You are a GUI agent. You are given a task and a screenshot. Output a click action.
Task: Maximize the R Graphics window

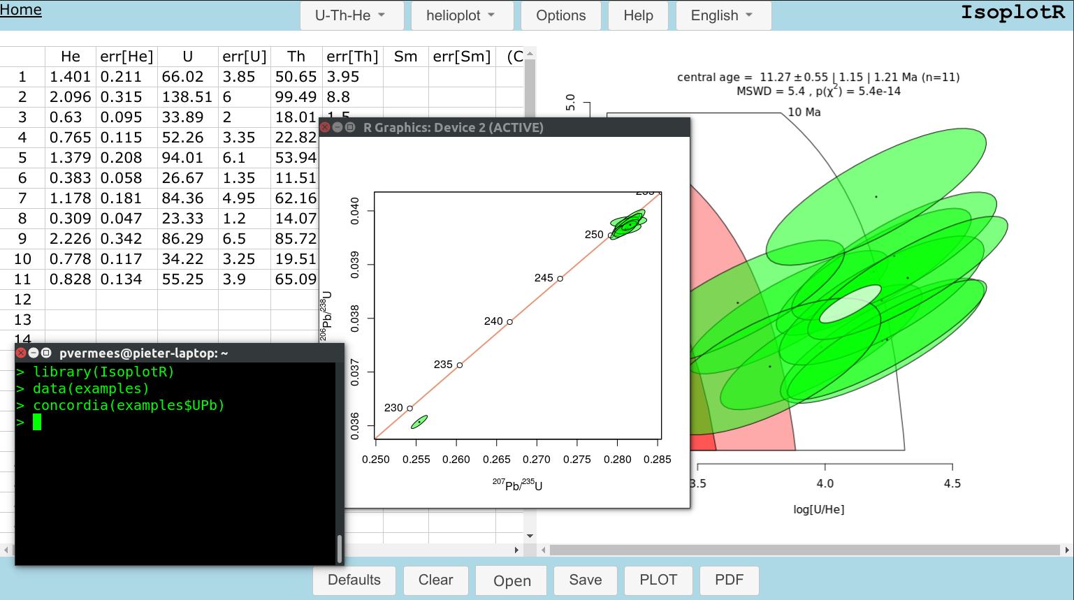point(350,127)
